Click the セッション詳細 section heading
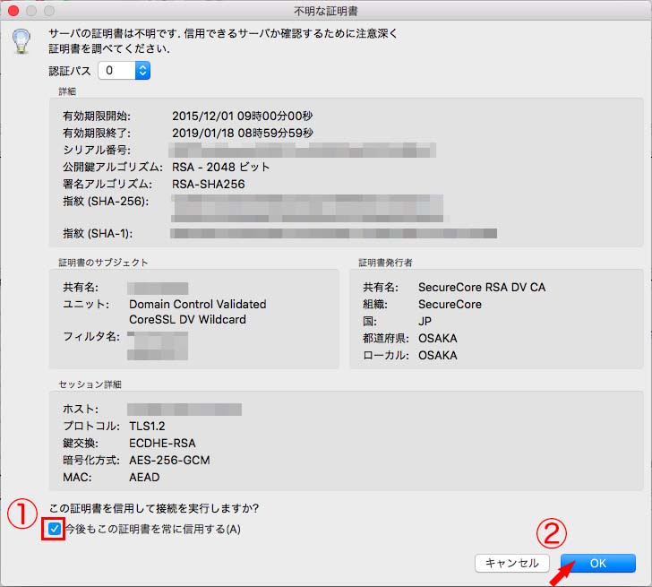The width and height of the screenshot is (652, 587). pyautogui.click(x=90, y=384)
